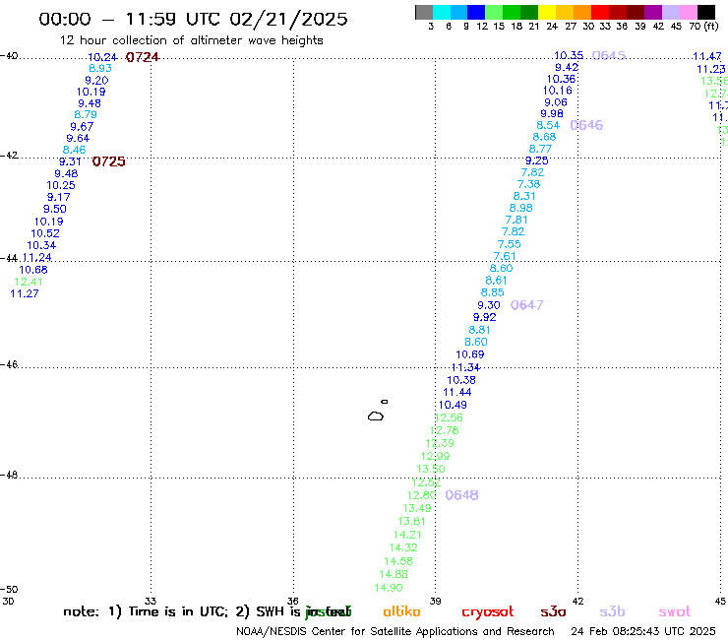The height and width of the screenshot is (640, 728).
Task: Click the 14.21 wave height value
Action: [407, 535]
